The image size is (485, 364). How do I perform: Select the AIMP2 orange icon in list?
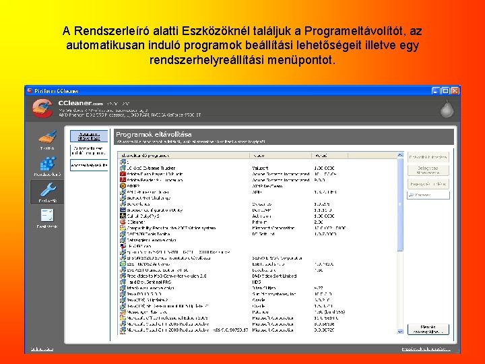pyautogui.click(x=123, y=186)
